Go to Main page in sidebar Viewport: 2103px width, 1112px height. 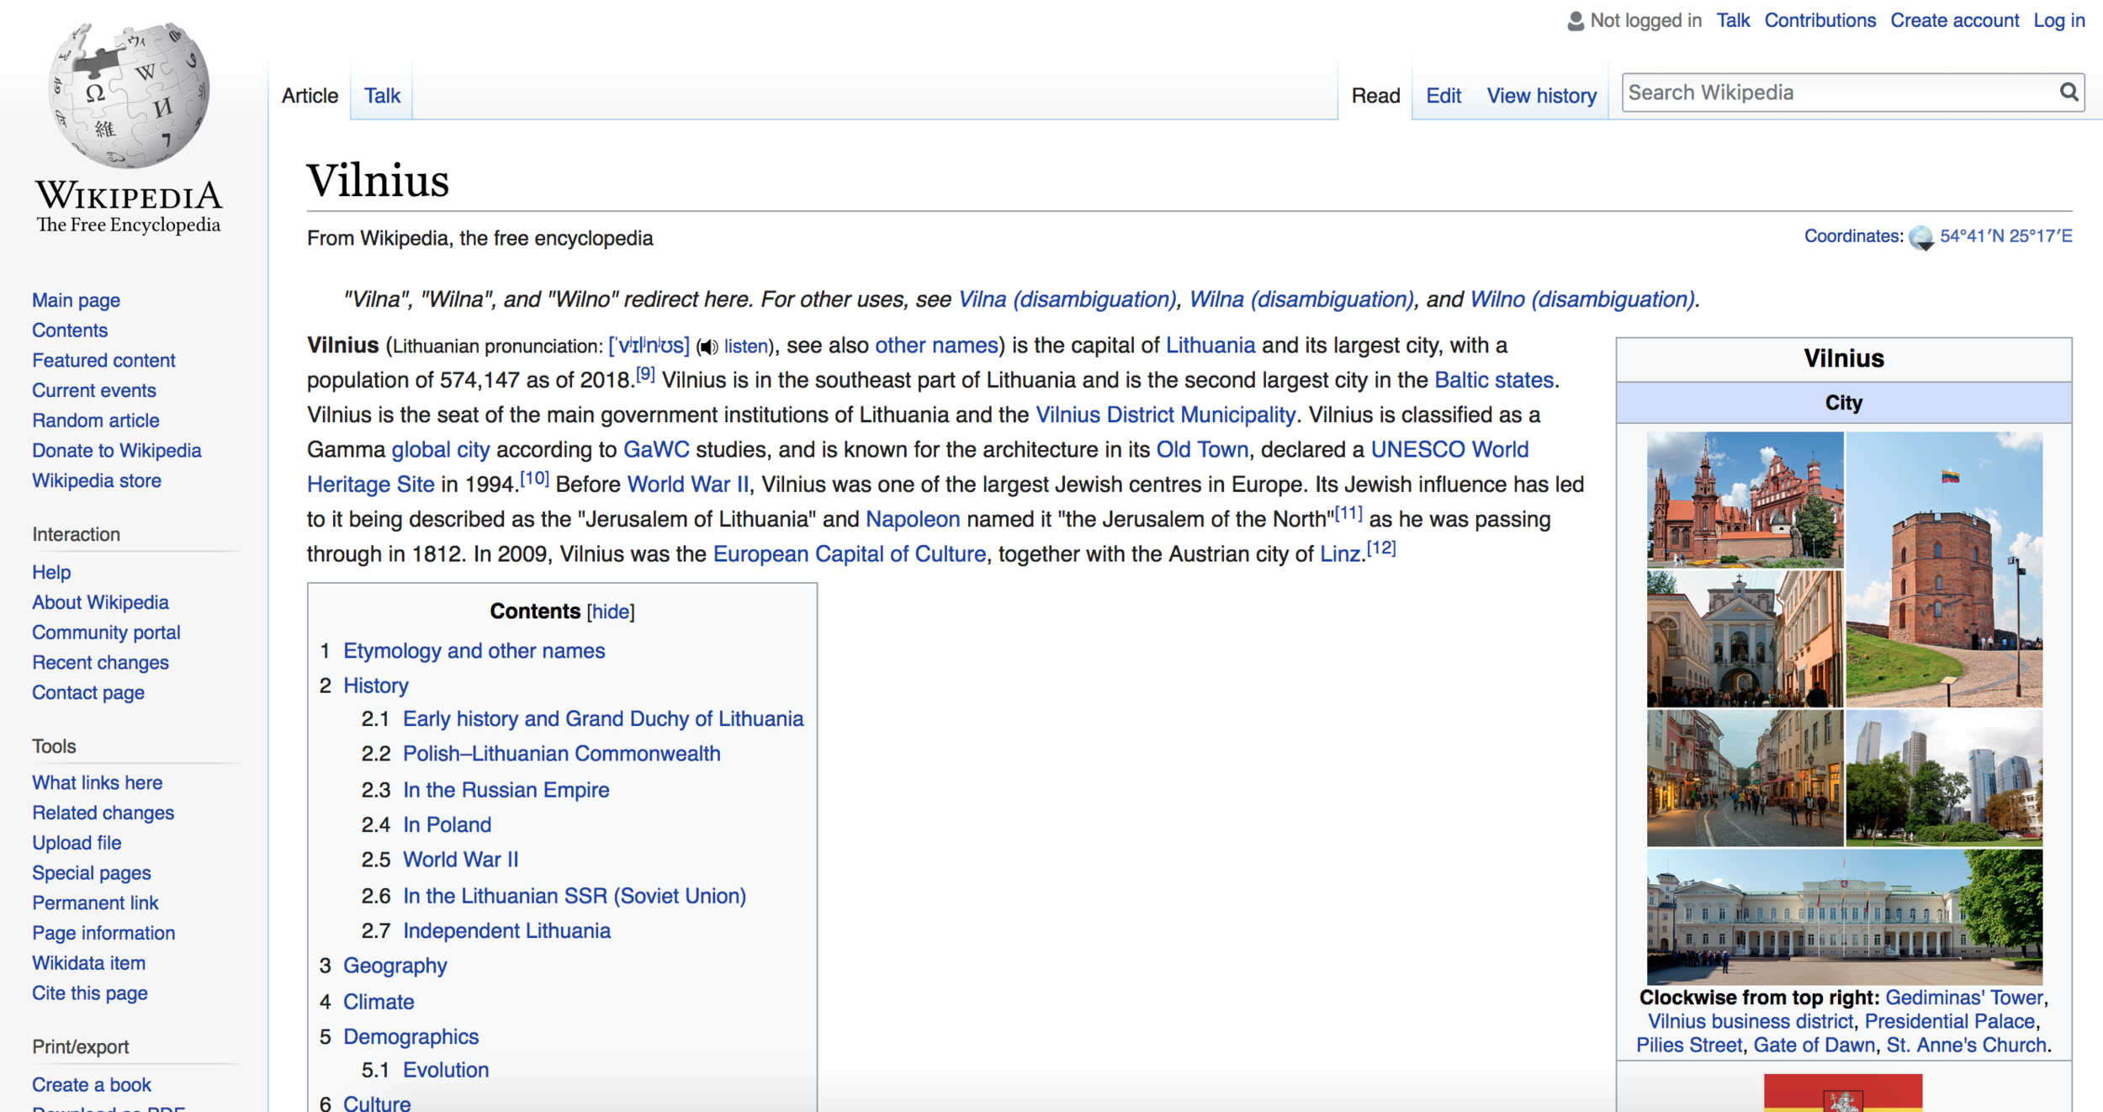coord(76,300)
